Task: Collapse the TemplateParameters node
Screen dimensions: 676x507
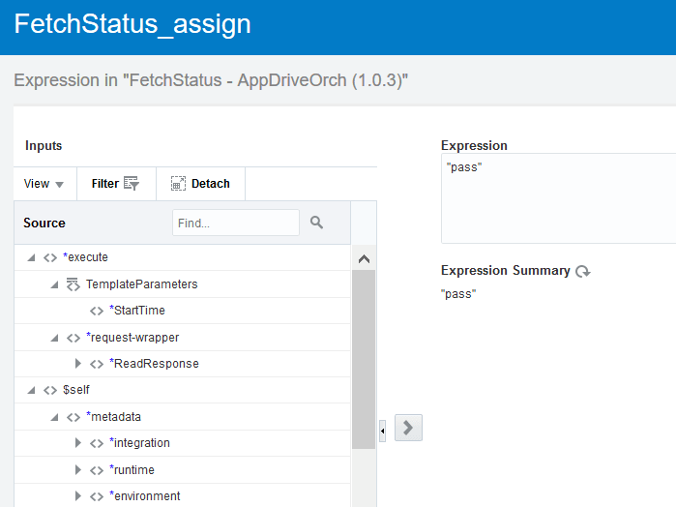Action: point(54,284)
